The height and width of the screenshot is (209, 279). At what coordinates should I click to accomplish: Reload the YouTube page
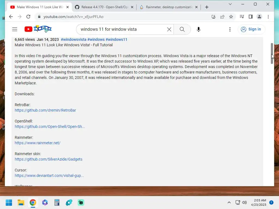pyautogui.click(x=28, y=17)
